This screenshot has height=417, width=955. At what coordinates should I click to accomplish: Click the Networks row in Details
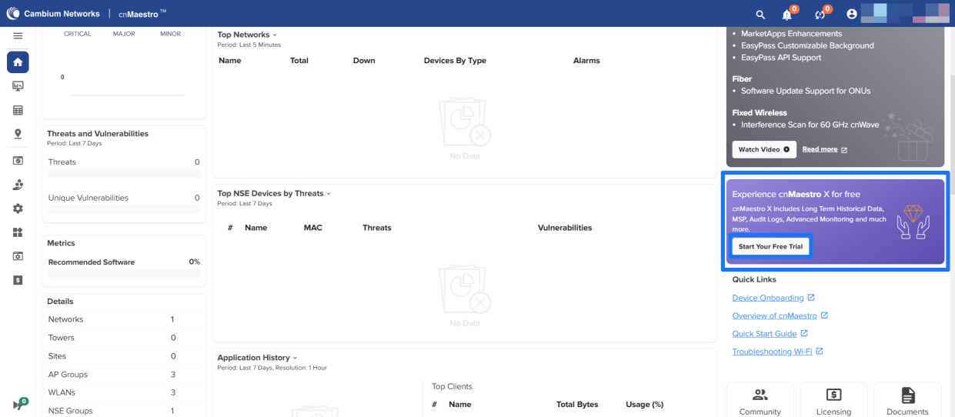123,319
